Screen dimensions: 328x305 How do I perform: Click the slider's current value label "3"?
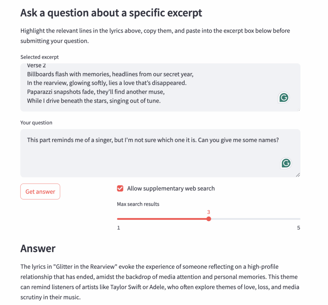tap(209, 212)
